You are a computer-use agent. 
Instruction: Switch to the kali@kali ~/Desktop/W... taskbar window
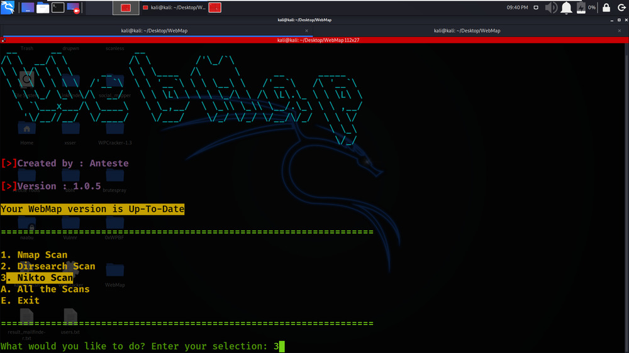pos(174,8)
